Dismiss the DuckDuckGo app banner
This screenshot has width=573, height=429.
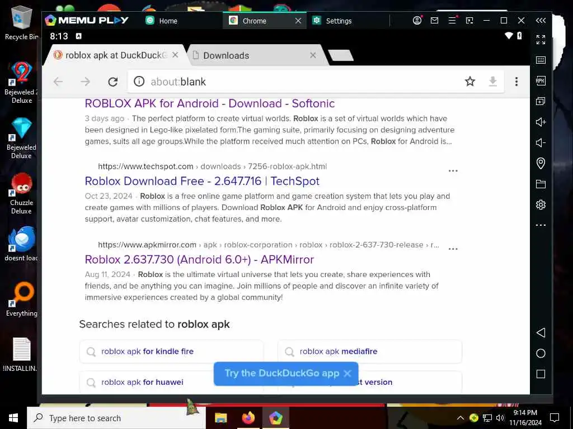[347, 373]
